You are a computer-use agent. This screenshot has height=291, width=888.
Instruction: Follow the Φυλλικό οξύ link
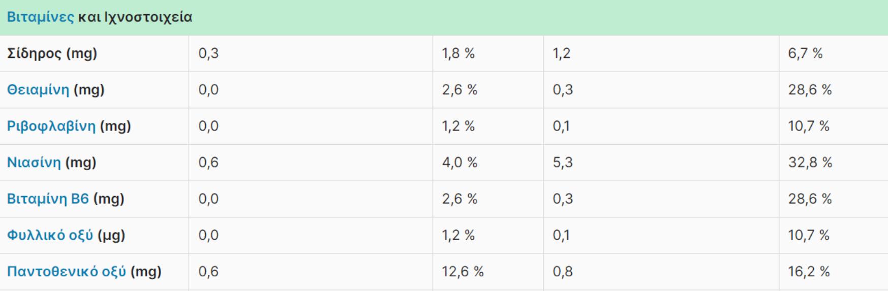(x=50, y=235)
